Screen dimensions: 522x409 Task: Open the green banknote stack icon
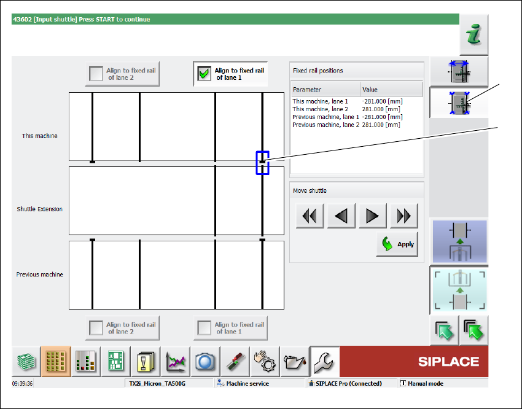(26, 362)
